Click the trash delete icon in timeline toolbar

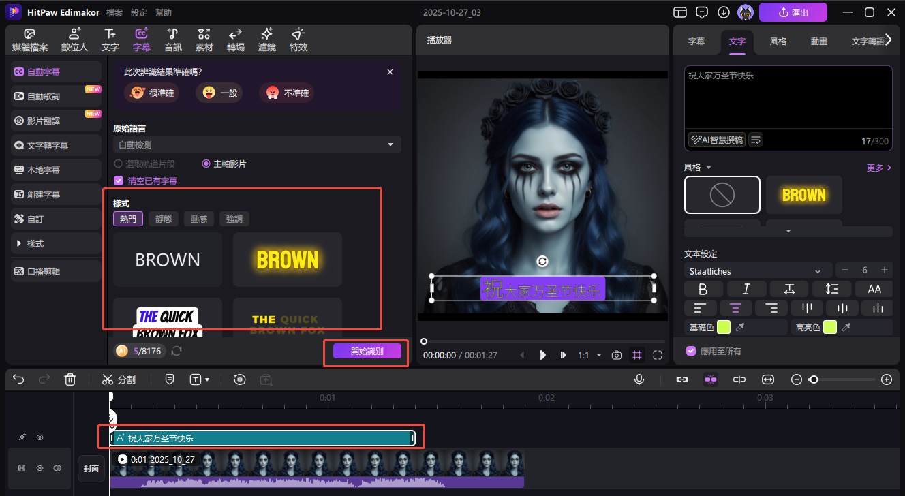(70, 379)
